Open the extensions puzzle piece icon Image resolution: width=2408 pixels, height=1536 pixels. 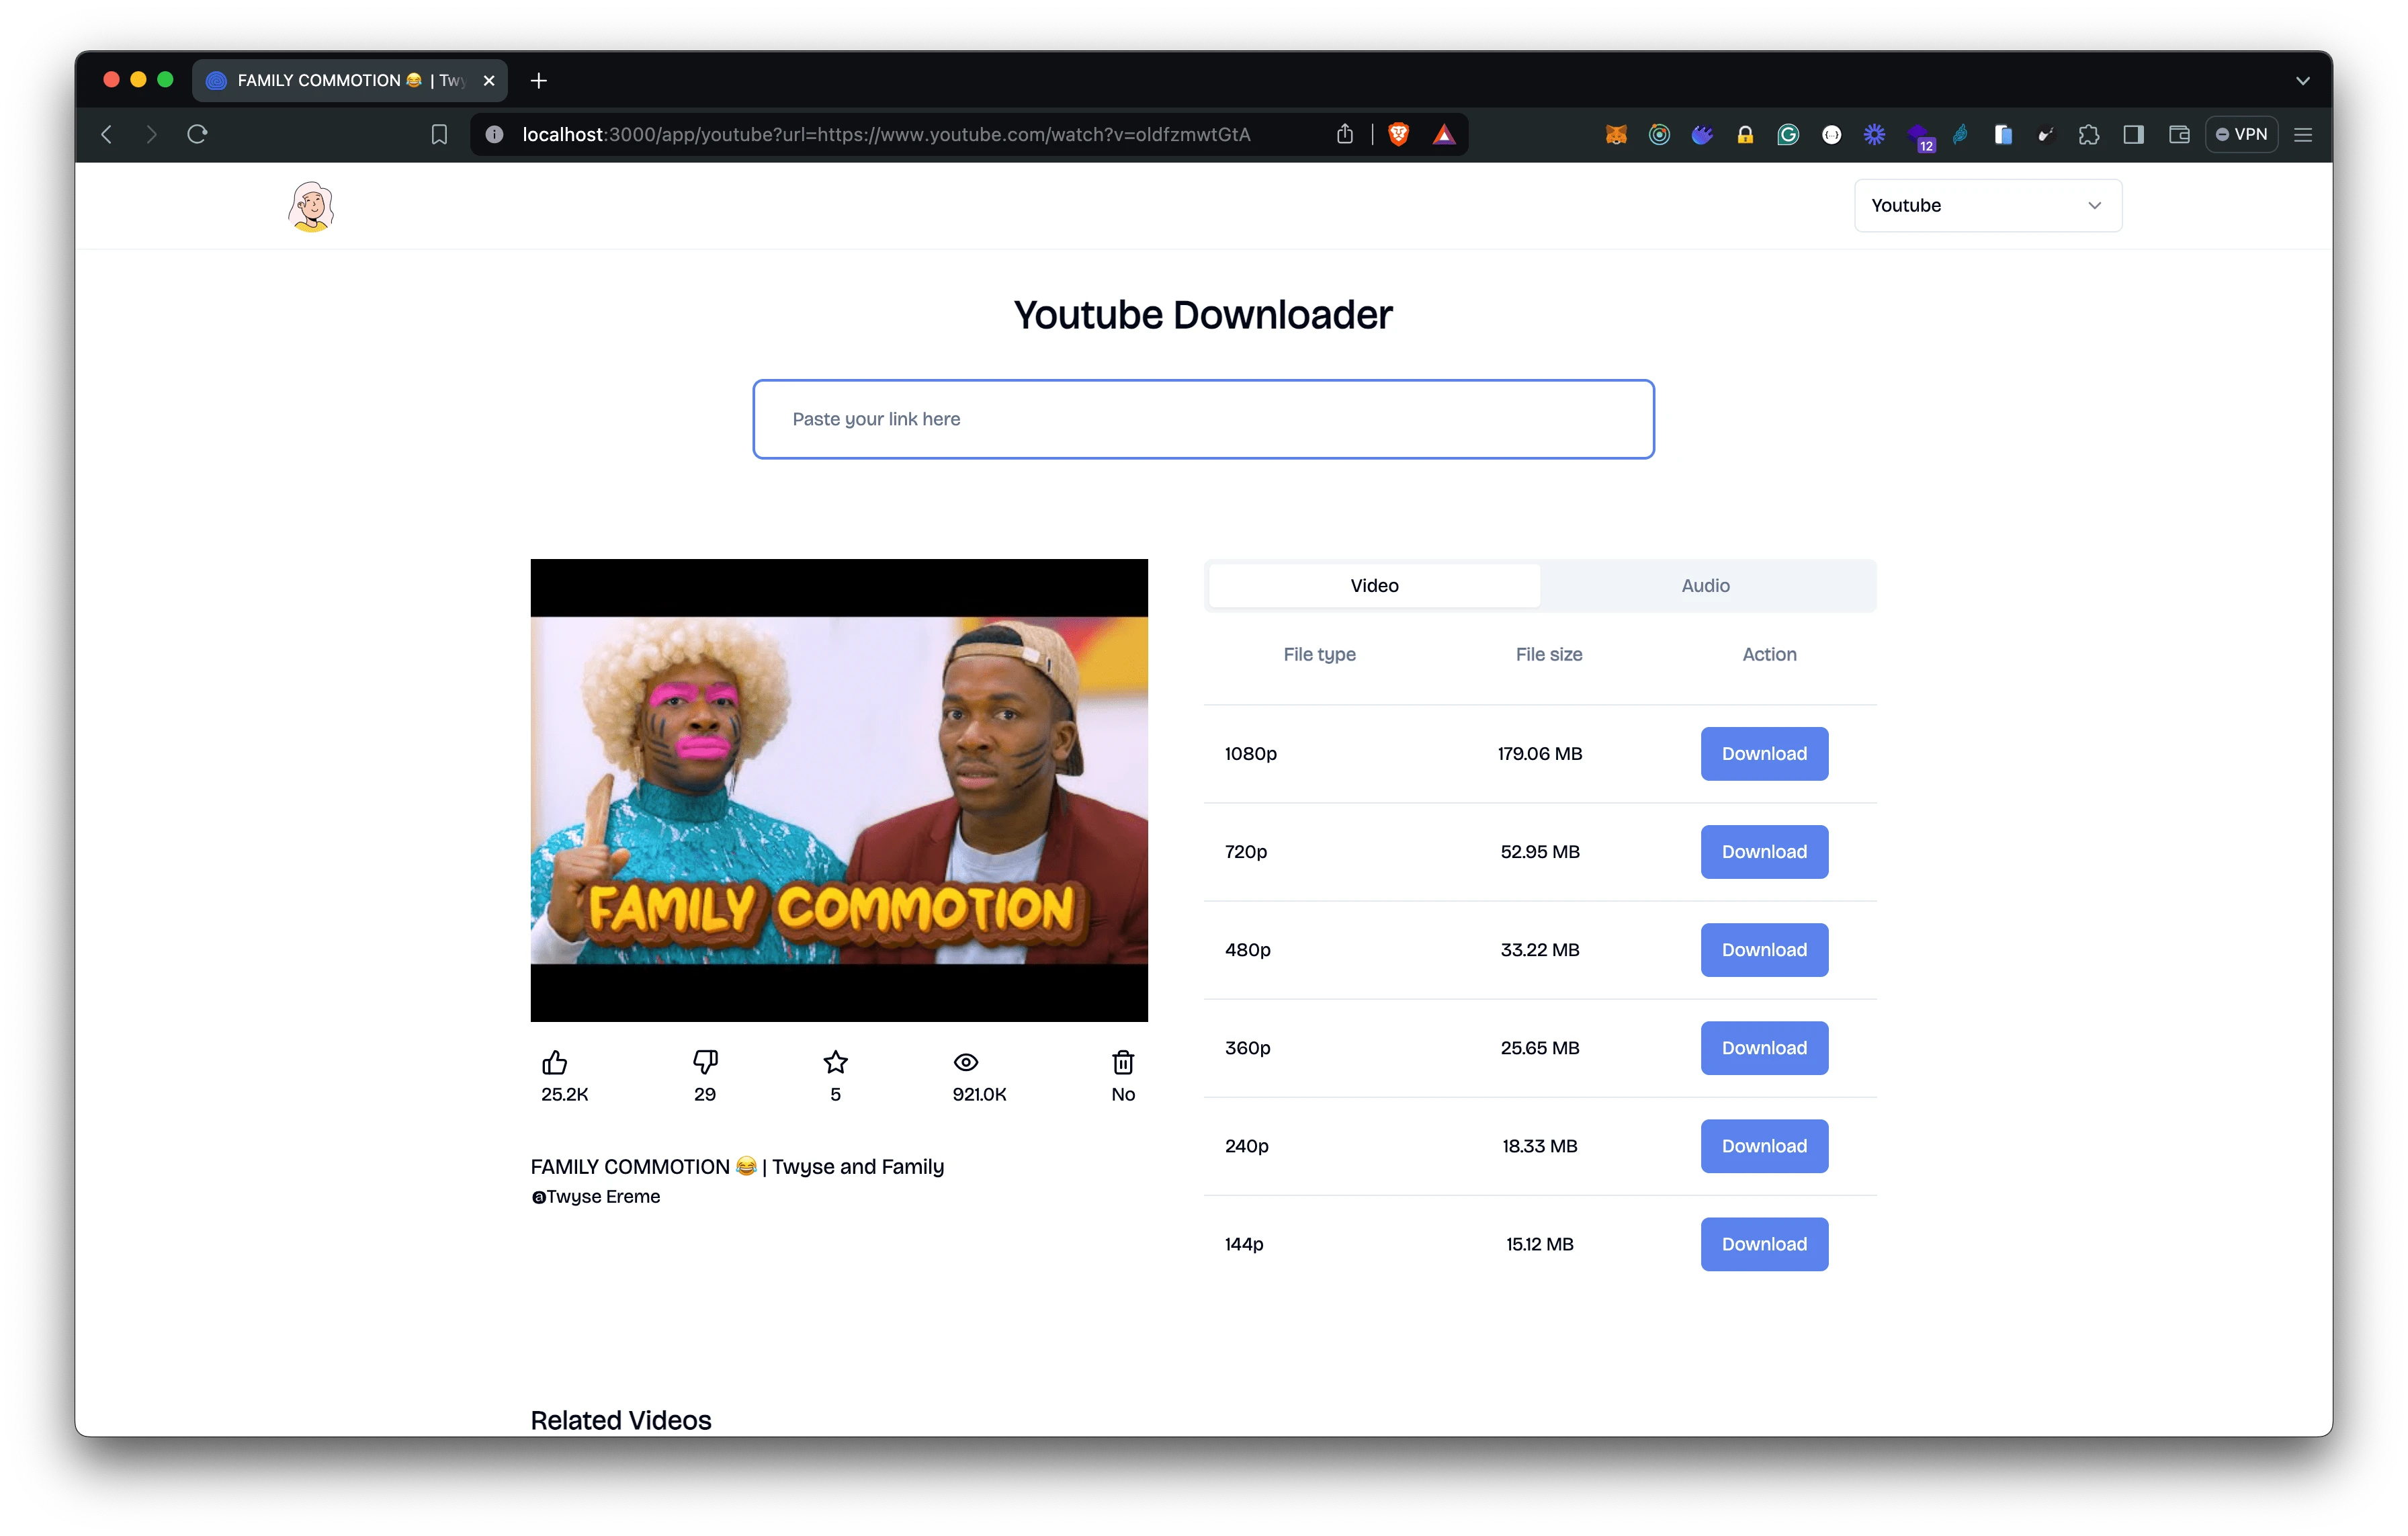(x=2088, y=134)
